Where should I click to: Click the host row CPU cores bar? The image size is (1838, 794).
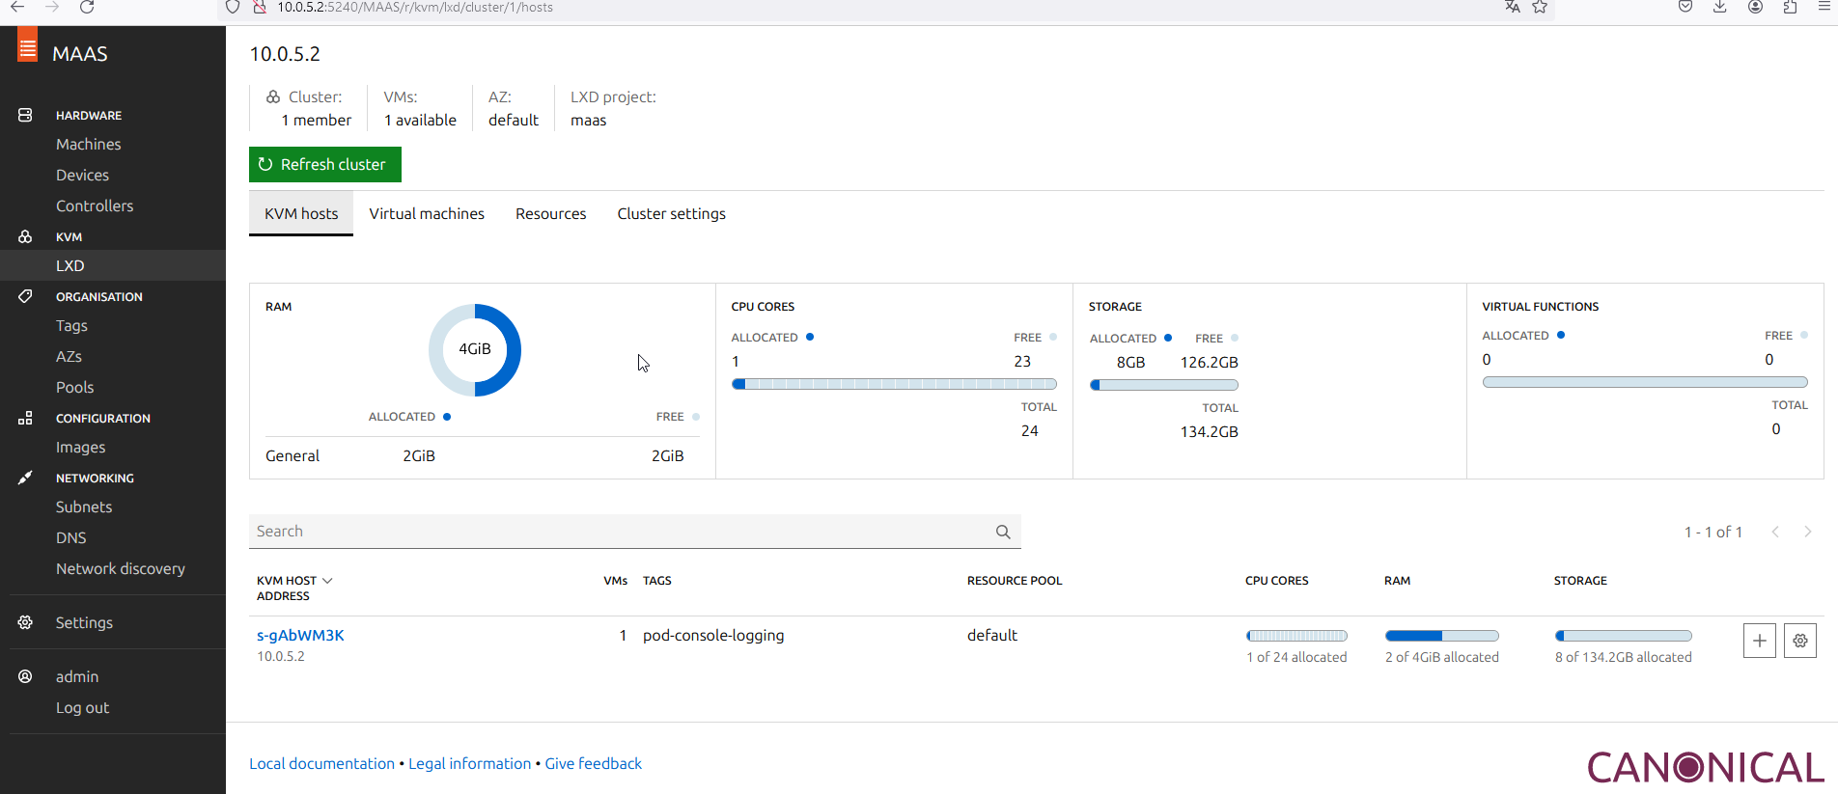(x=1296, y=636)
